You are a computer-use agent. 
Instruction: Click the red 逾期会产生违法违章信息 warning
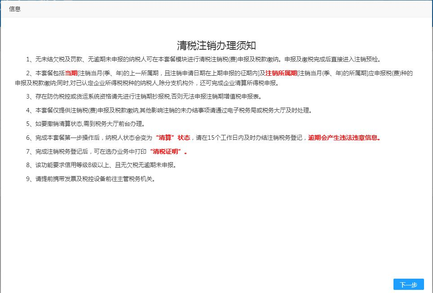point(345,138)
